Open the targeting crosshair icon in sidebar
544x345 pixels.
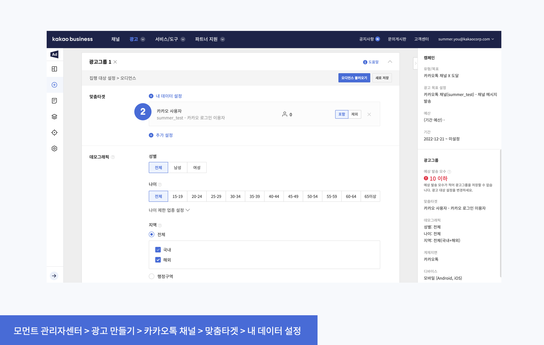pyautogui.click(x=54, y=132)
